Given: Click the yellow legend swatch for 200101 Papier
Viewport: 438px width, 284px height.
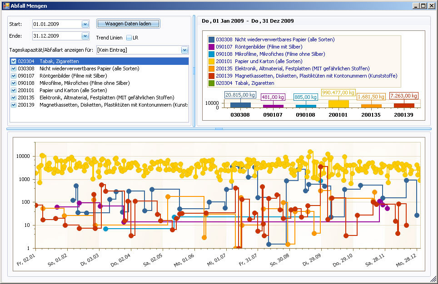Looking at the screenshot, I should coord(211,61).
